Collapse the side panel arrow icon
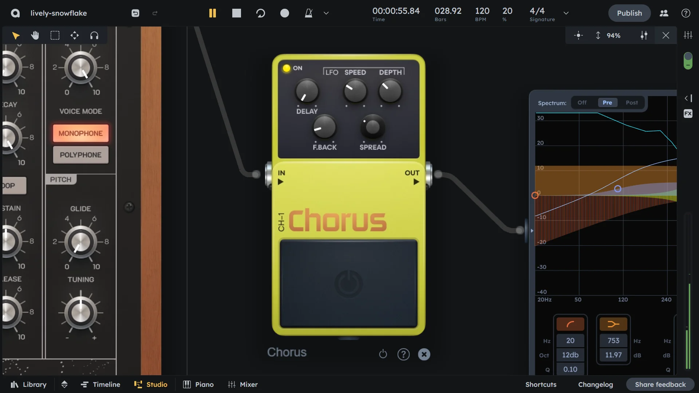This screenshot has width=699, height=393. (x=688, y=98)
